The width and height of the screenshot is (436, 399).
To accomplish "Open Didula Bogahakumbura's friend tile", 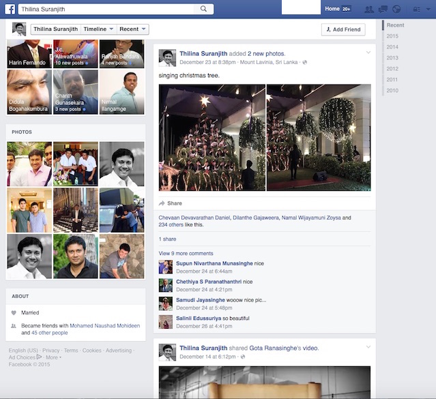I will pyautogui.click(x=29, y=92).
